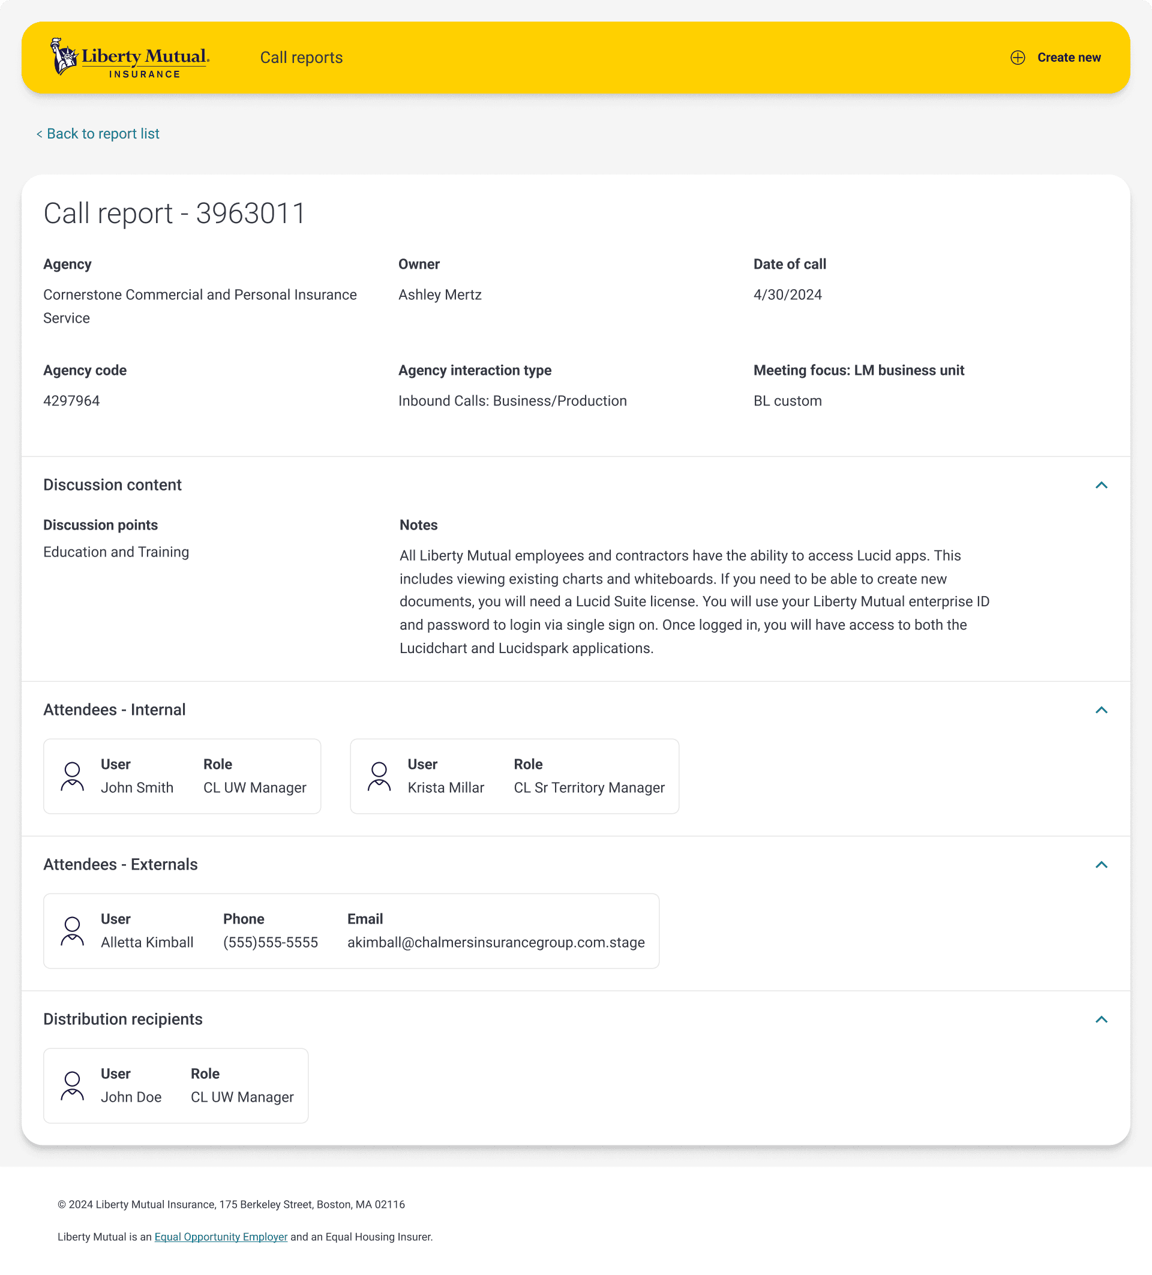The height and width of the screenshot is (1275, 1152).
Task: Click Krista Millar's person avatar icon
Action: [x=379, y=776]
